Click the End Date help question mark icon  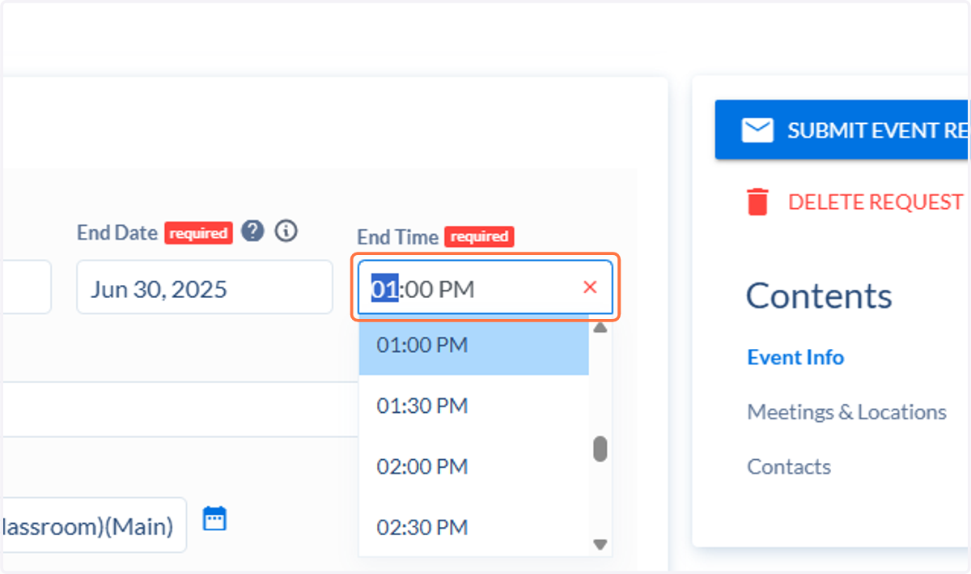(x=252, y=232)
